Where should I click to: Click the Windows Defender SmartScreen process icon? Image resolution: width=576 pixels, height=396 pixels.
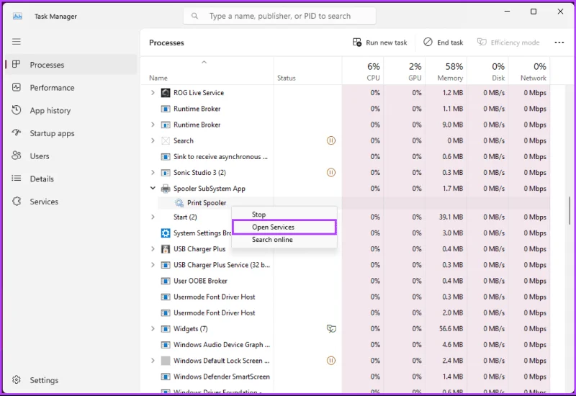coord(166,377)
